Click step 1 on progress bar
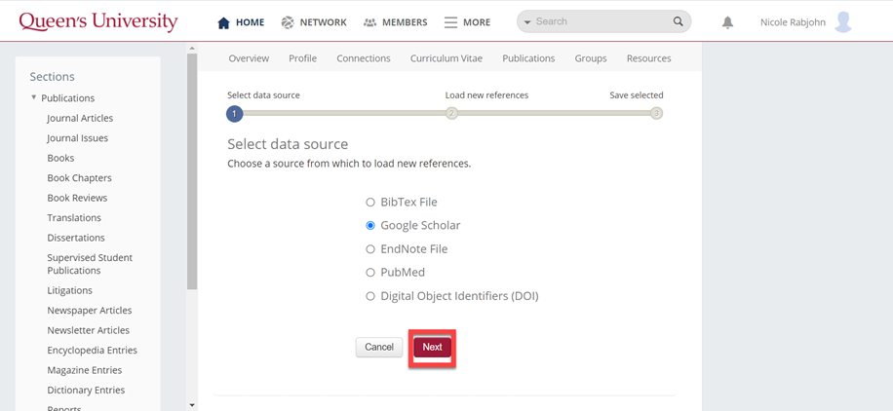The width and height of the screenshot is (893, 411). [234, 113]
